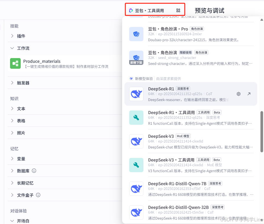Viewport: 264px width, 224px height.
Task: Click the Beta tag on DeepSeek-V3·工具调用
Action: click(216, 160)
